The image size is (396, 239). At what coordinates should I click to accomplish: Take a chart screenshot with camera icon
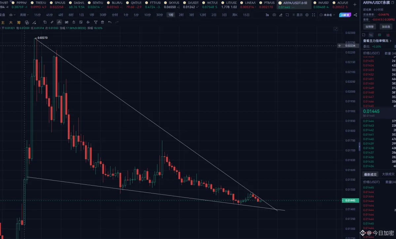click(274, 15)
